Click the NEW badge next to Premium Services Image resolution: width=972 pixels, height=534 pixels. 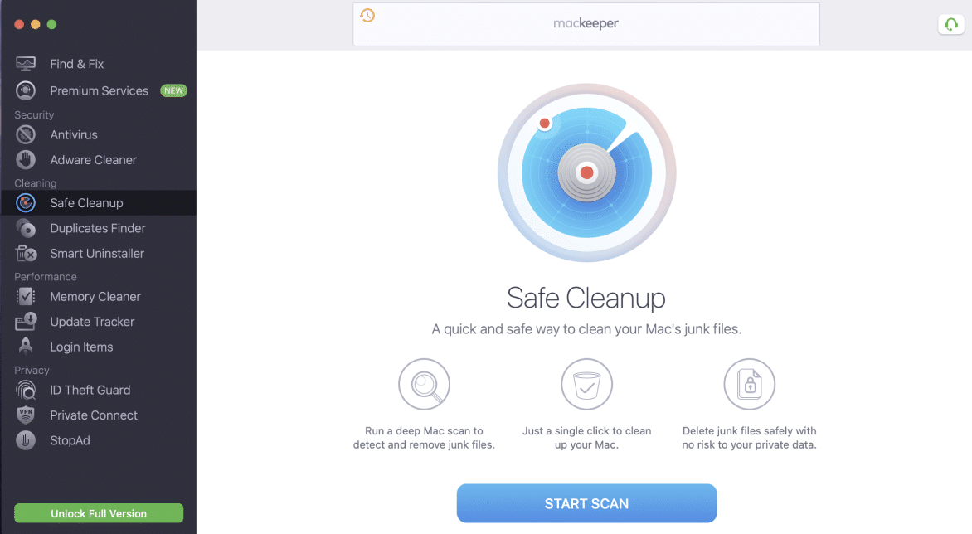[x=173, y=90]
